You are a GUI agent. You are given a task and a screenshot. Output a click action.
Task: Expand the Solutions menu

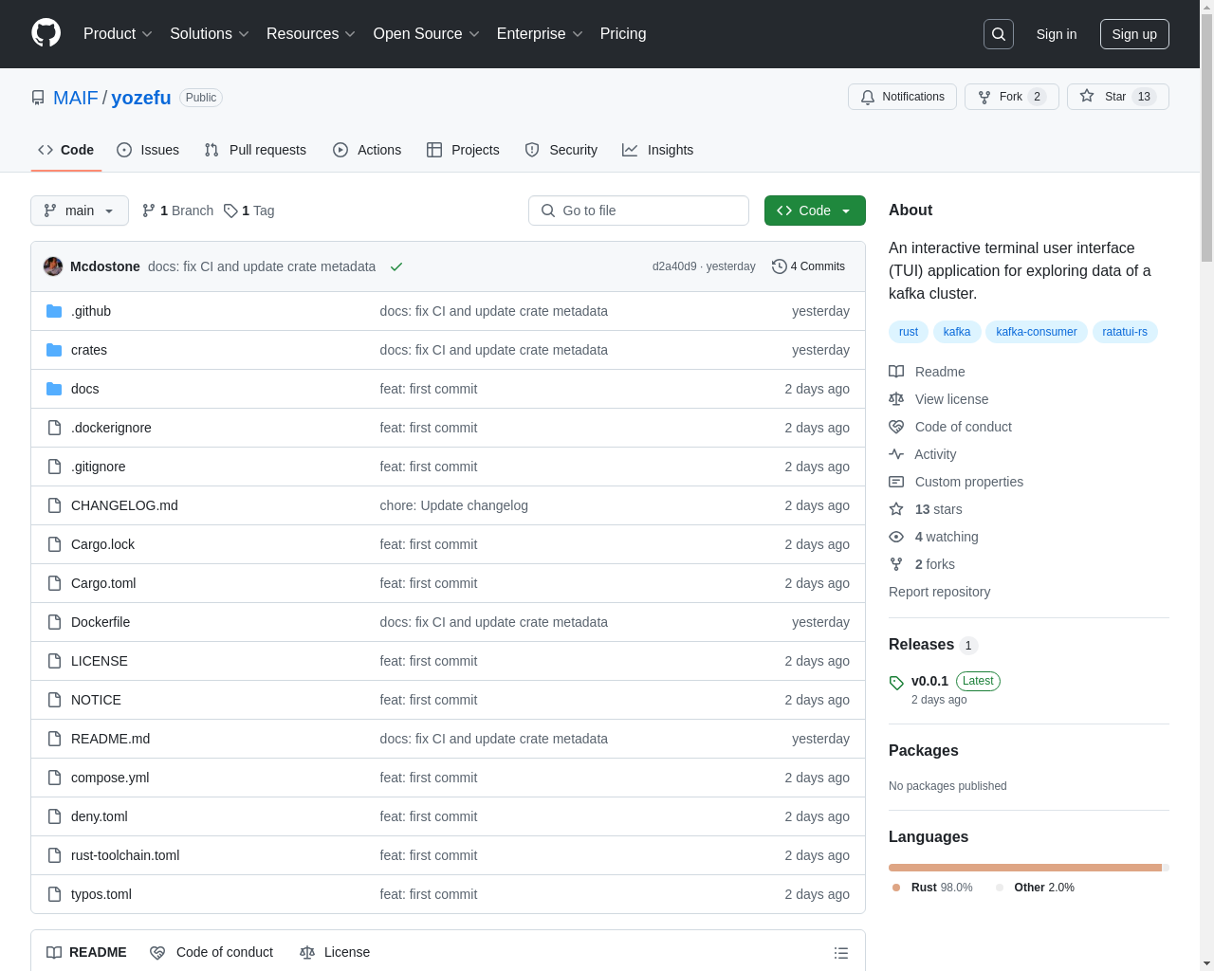[210, 34]
